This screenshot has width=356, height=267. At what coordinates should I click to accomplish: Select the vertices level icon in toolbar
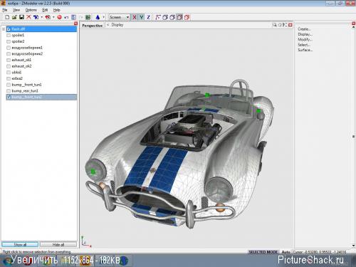[x=158, y=17]
